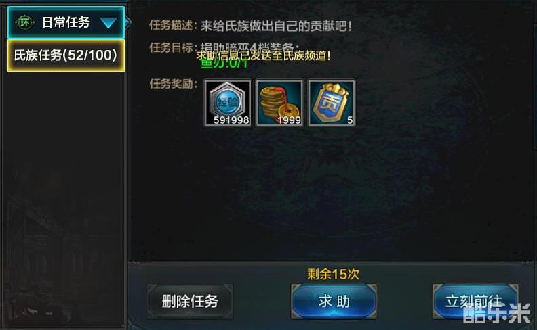Click the 立刻前往 go now button
The width and height of the screenshot is (537, 330).
[475, 302]
